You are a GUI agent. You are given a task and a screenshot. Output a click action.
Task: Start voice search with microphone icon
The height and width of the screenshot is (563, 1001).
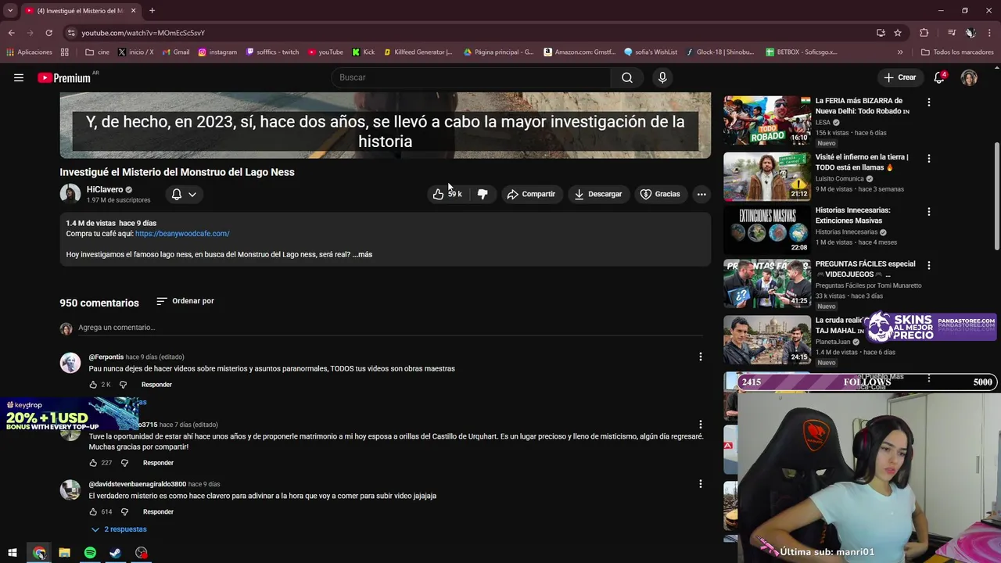coord(662,77)
